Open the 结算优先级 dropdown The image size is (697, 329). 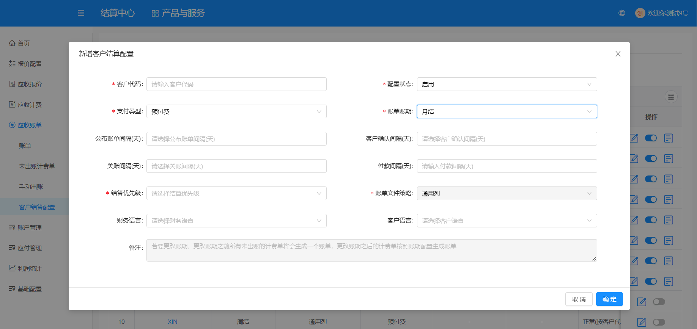point(236,193)
